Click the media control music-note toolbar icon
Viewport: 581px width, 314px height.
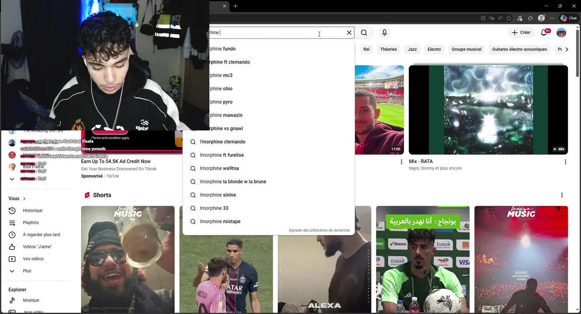pyautogui.click(x=520, y=18)
